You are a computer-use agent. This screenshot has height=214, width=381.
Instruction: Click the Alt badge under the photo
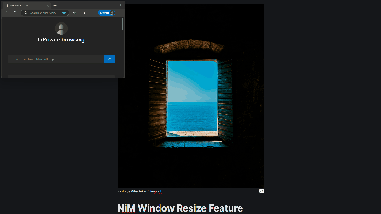click(x=261, y=191)
